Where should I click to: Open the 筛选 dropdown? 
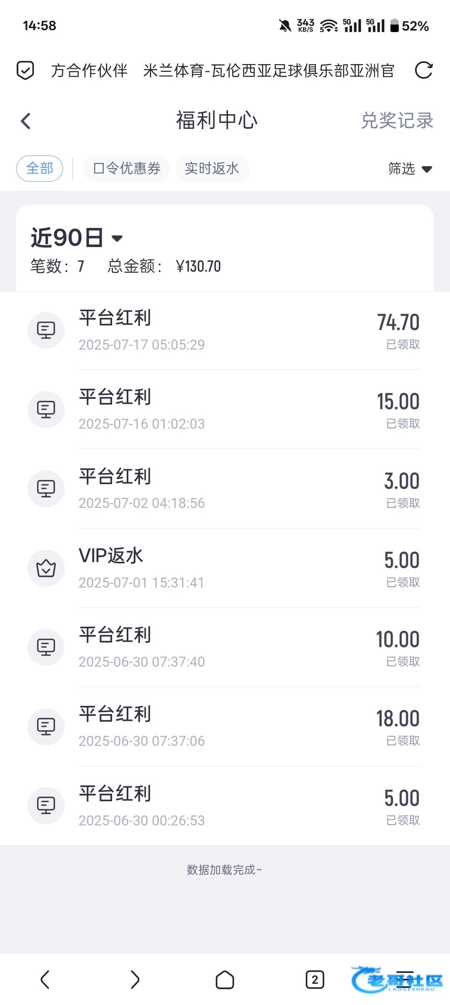click(410, 168)
